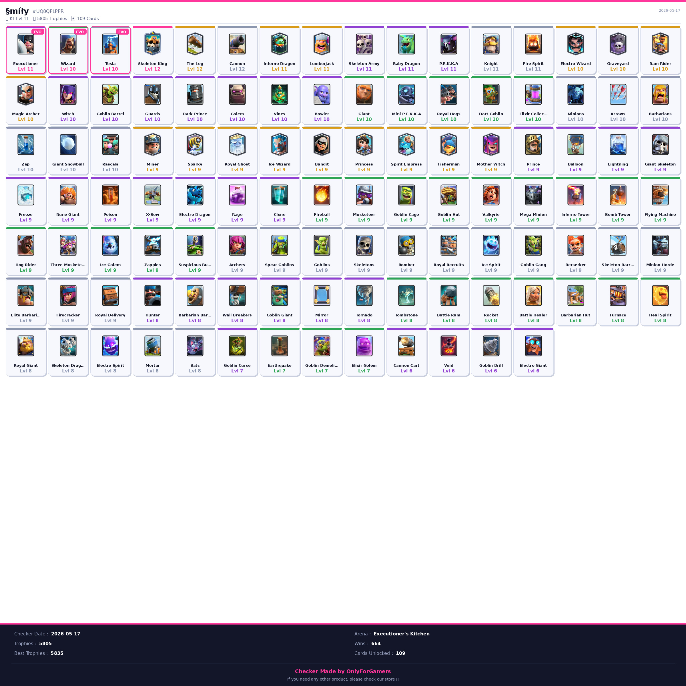Click the Best Trophies value 5835
The image size is (686, 686).
click(57, 653)
